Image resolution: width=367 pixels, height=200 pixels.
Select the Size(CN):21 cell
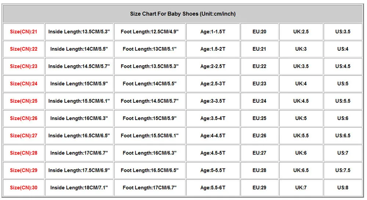[x=23, y=32]
